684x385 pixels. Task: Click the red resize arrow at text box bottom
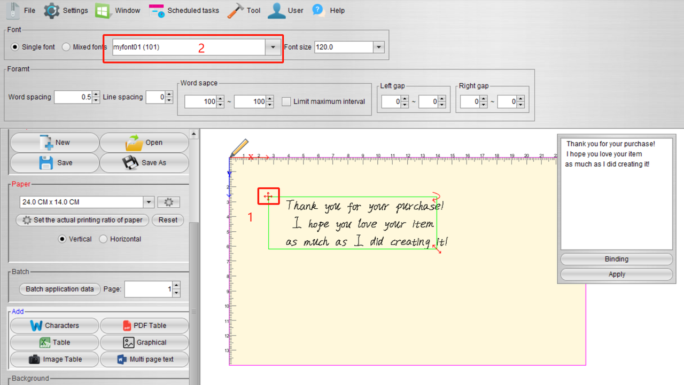coord(438,248)
